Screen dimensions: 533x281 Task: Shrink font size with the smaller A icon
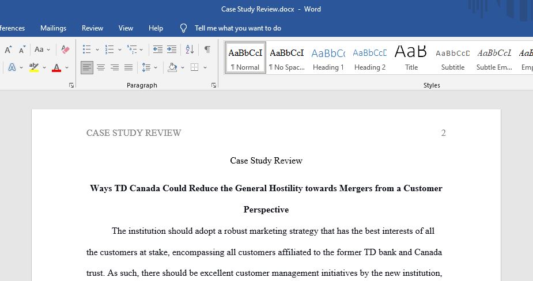click(x=22, y=50)
